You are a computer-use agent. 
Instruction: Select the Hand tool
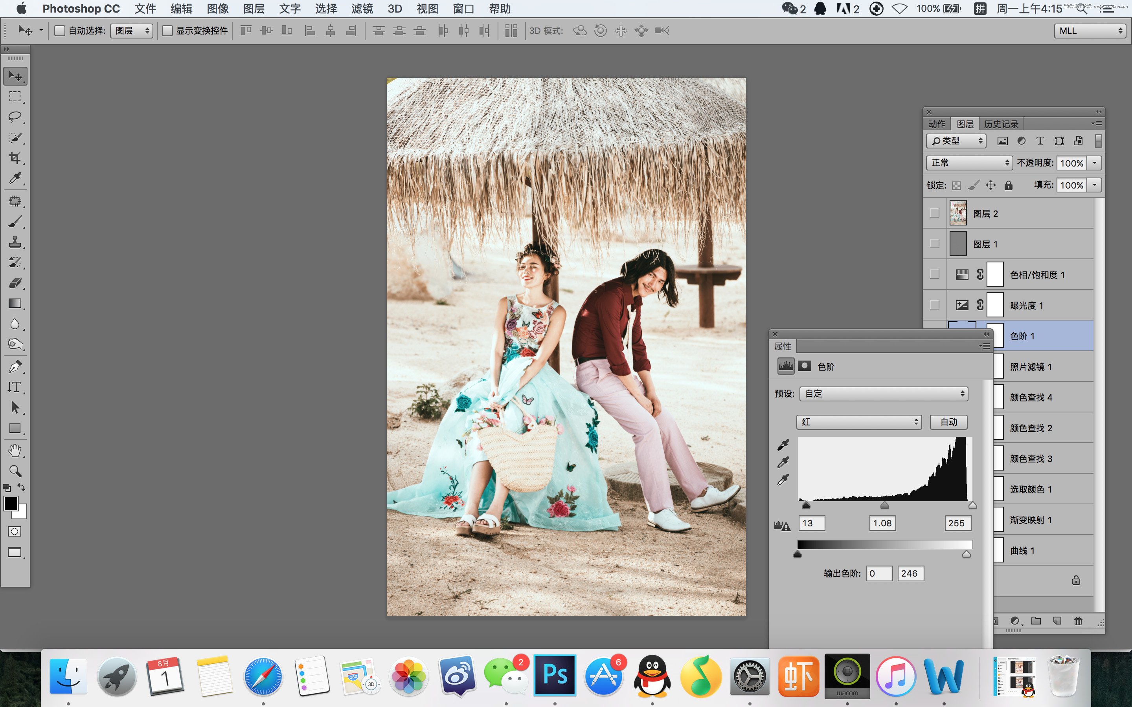[15, 450]
